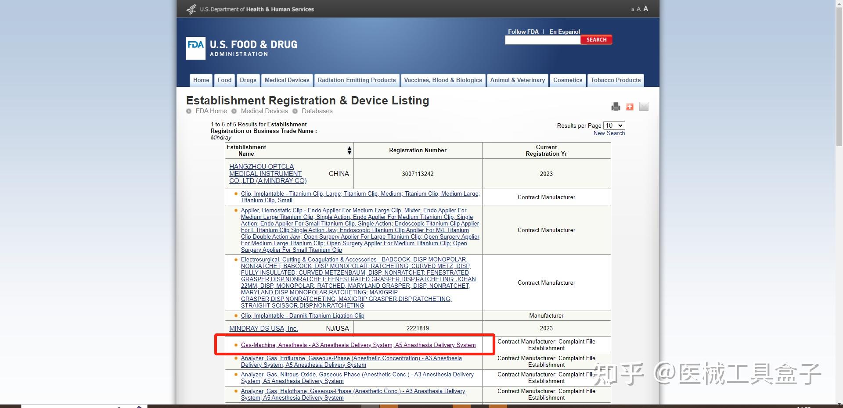
Task: Click CHINA country cell
Action: click(x=339, y=174)
